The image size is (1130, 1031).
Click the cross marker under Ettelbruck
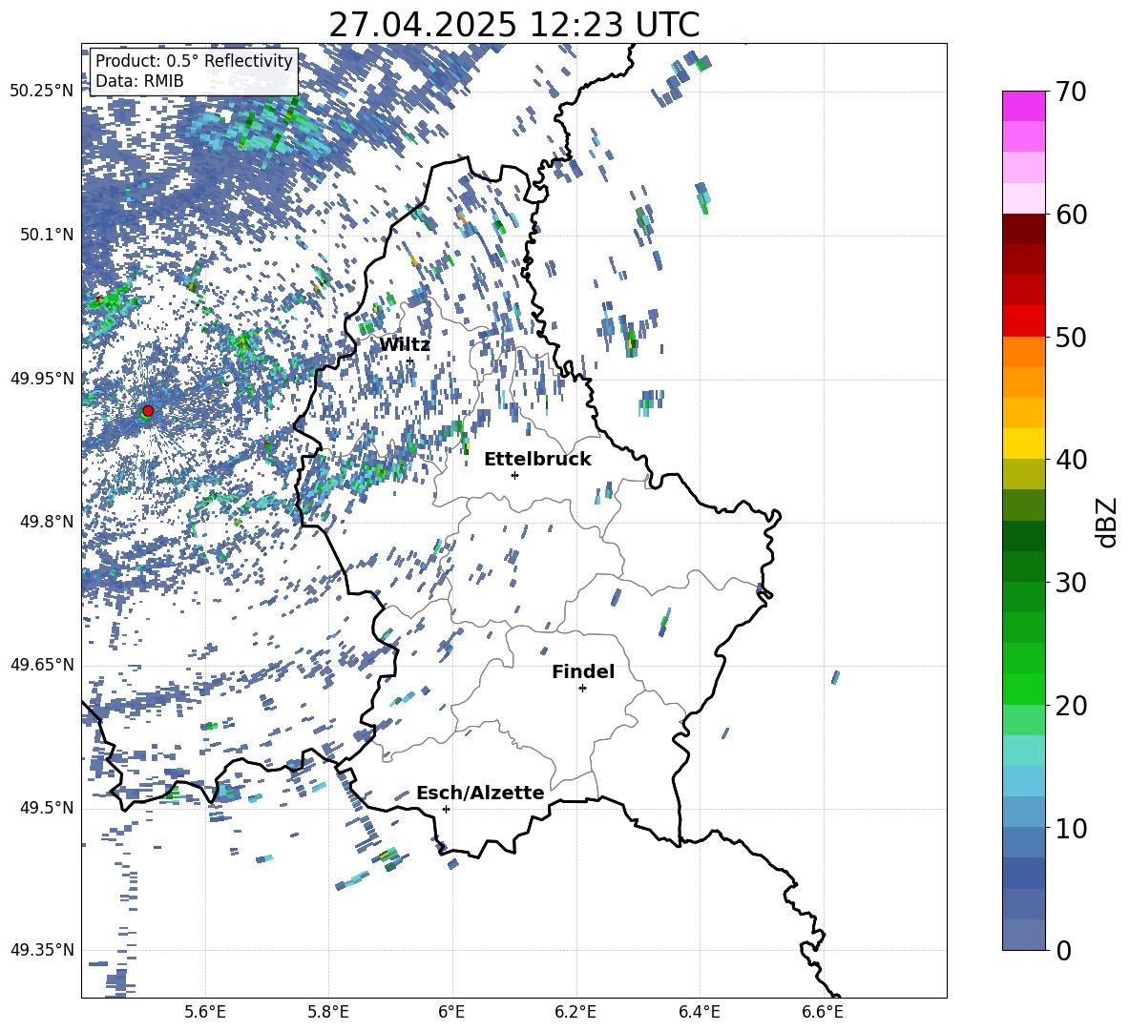[514, 475]
